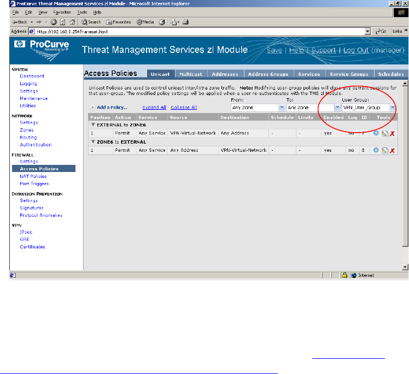Delete policy ID 7 with red X
This screenshot has height=374, width=409.
[392, 134]
